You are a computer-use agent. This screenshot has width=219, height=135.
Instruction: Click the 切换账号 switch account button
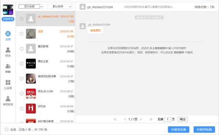click(x=8, y=19)
